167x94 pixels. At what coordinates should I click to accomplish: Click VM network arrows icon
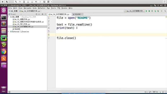point(20,2)
